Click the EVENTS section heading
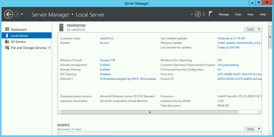The image size is (274, 137). coord(63,125)
